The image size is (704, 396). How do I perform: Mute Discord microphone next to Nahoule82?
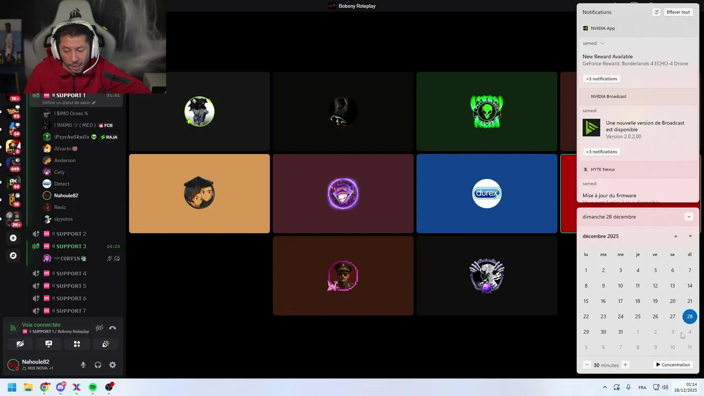(x=83, y=365)
